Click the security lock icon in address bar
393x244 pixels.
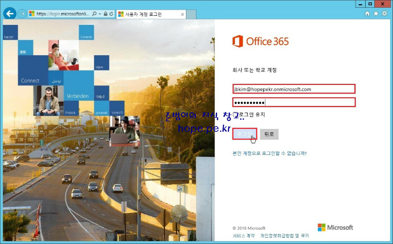(105, 14)
